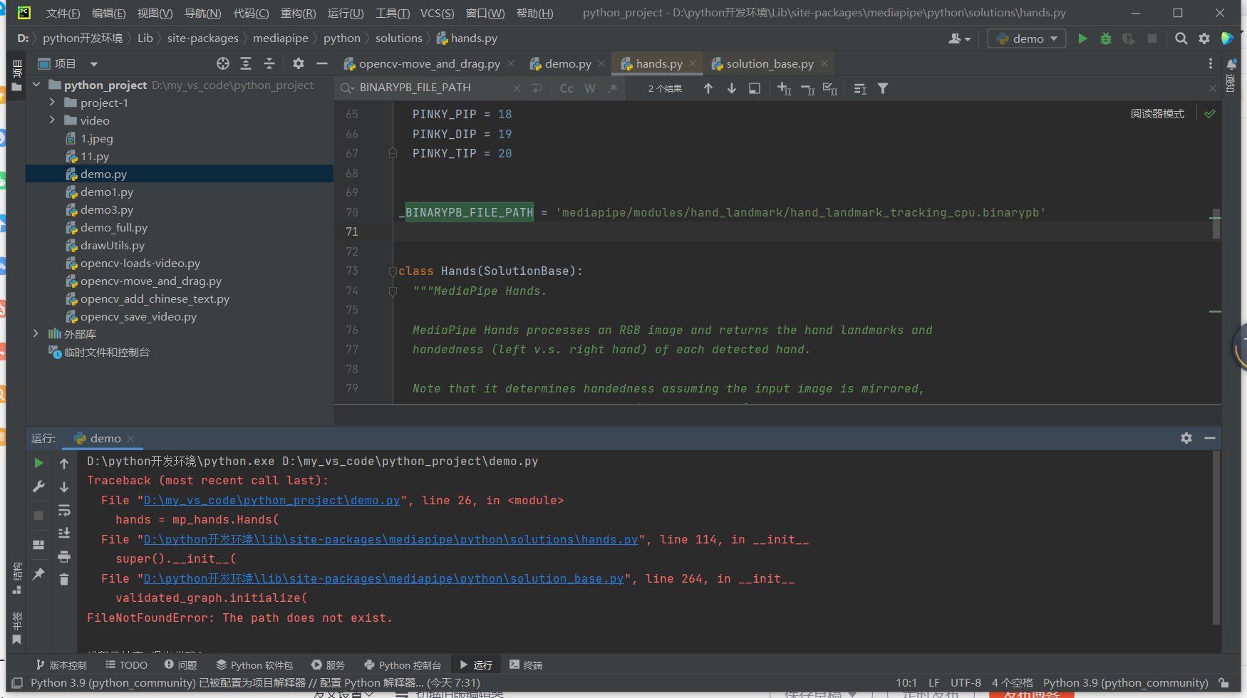Open the 文件 menu

(63, 12)
